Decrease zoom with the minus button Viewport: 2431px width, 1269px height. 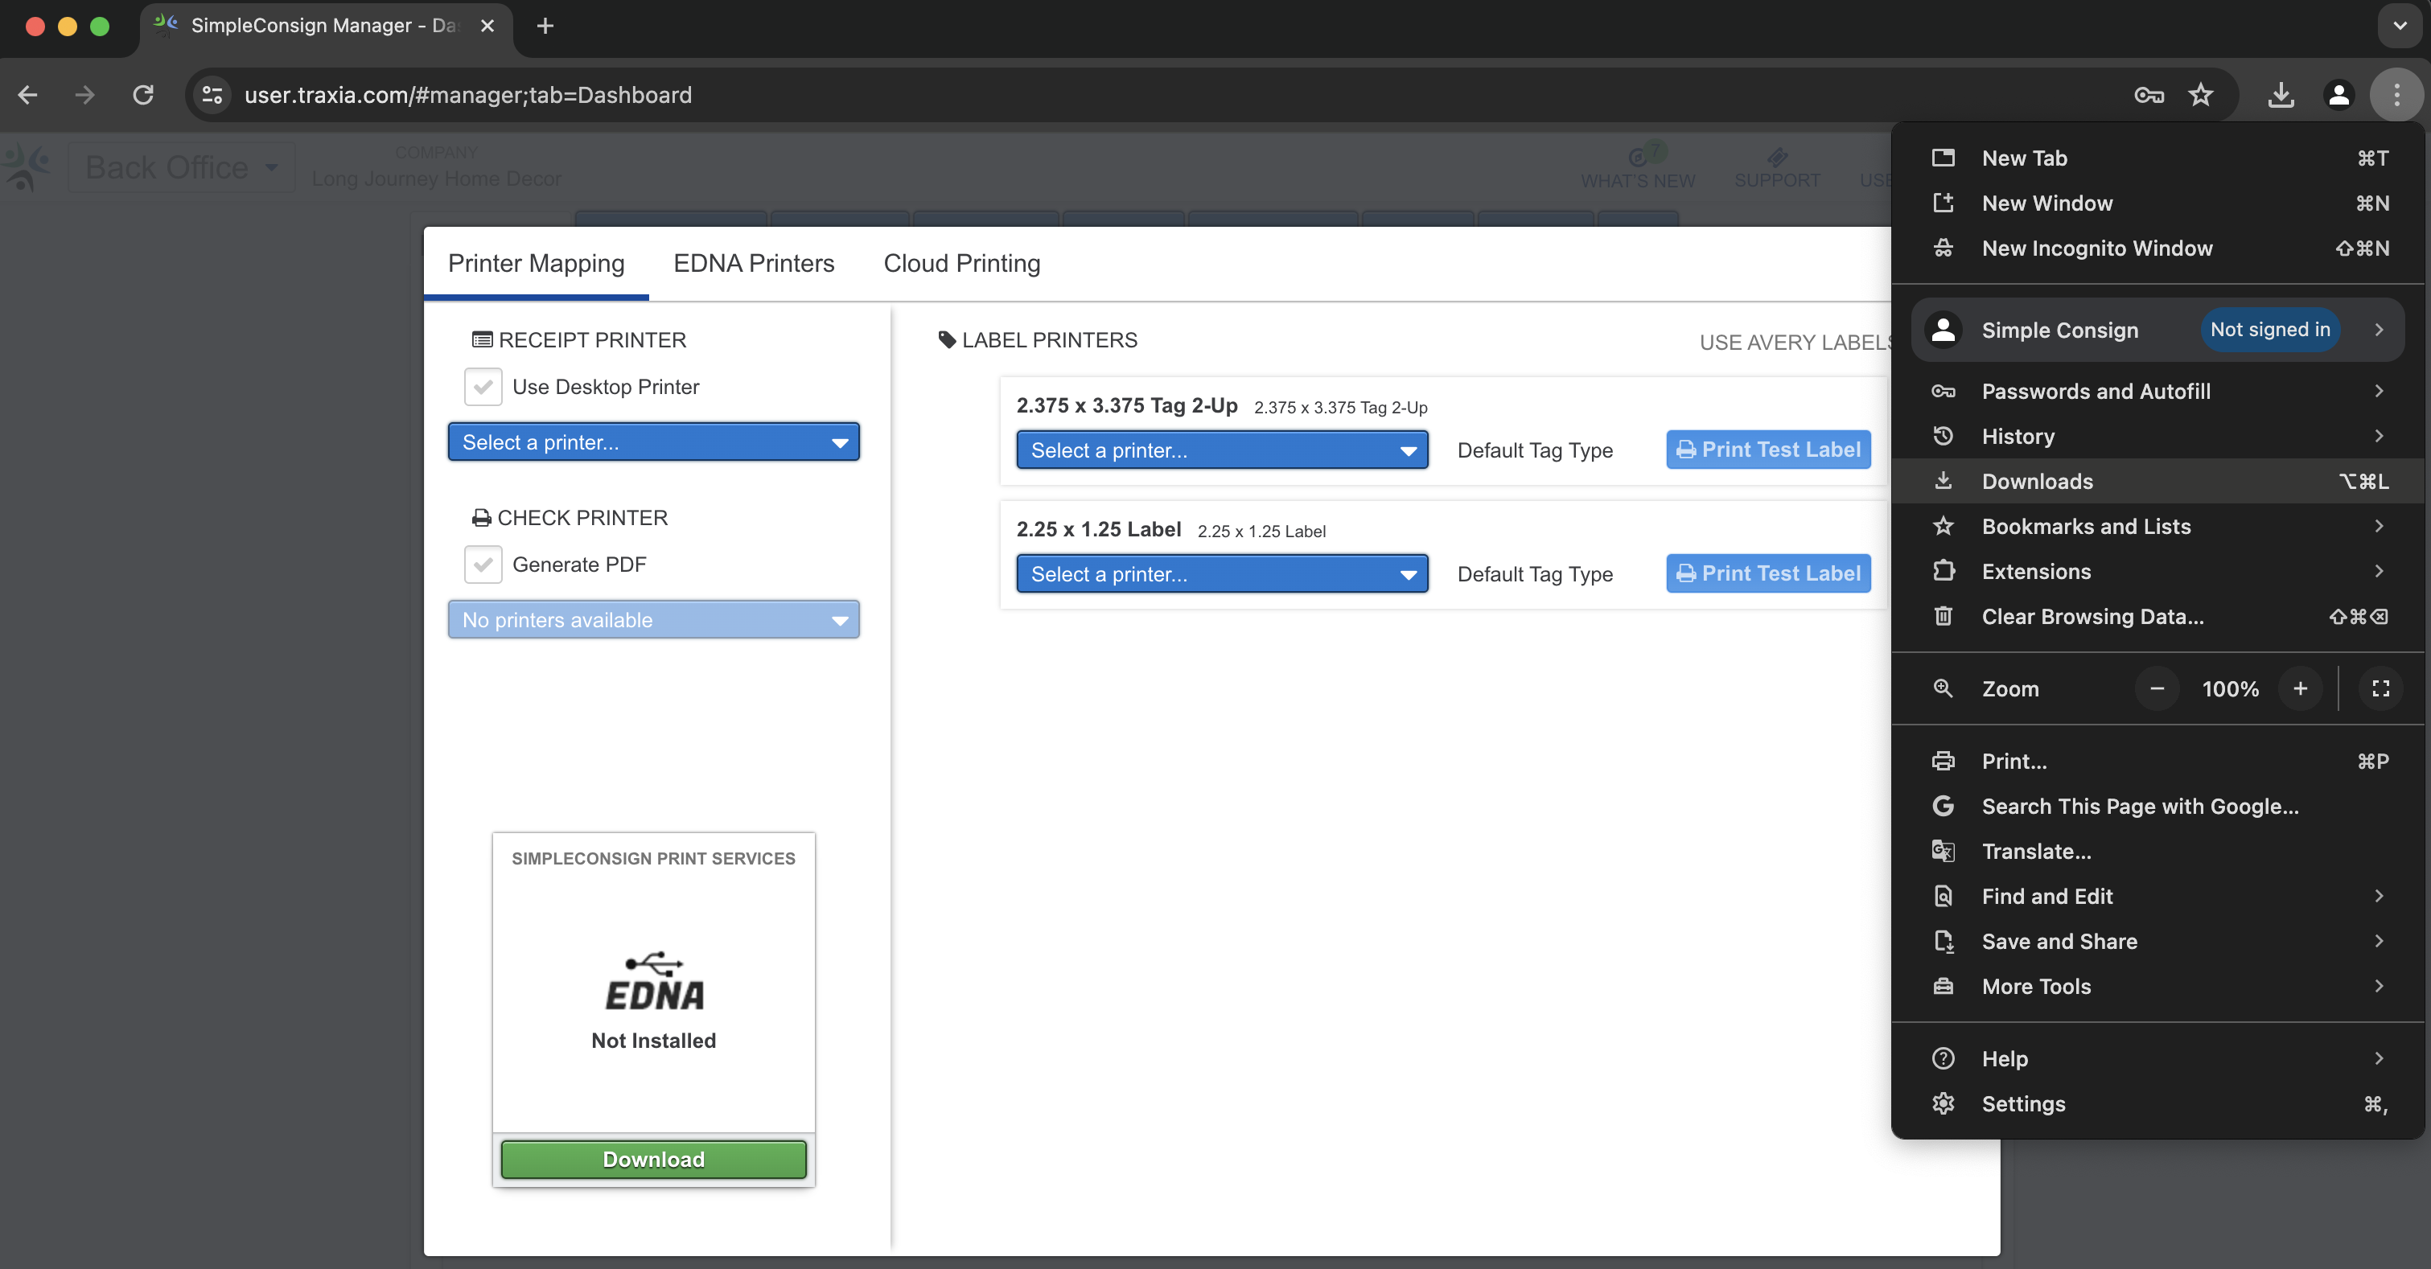(x=2157, y=688)
